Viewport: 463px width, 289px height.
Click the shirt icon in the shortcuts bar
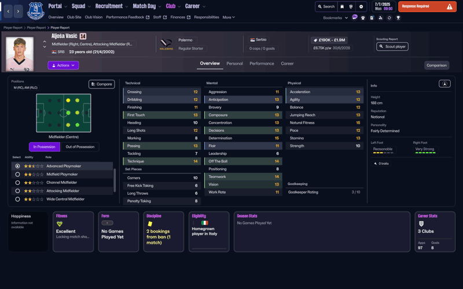(363, 18)
